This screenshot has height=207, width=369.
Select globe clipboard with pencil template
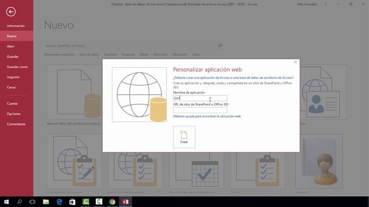click(x=74, y=161)
